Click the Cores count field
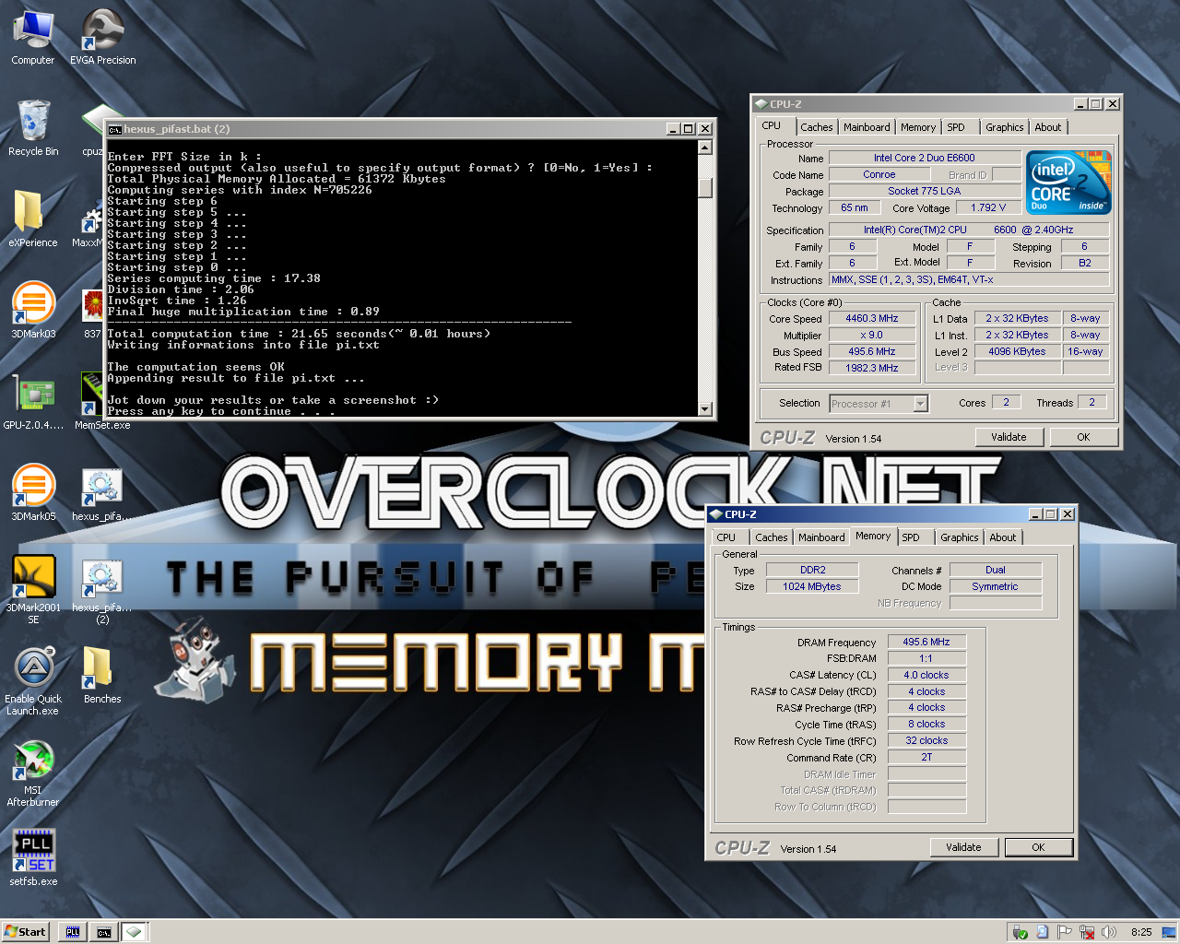The width and height of the screenshot is (1180, 944). click(1006, 403)
